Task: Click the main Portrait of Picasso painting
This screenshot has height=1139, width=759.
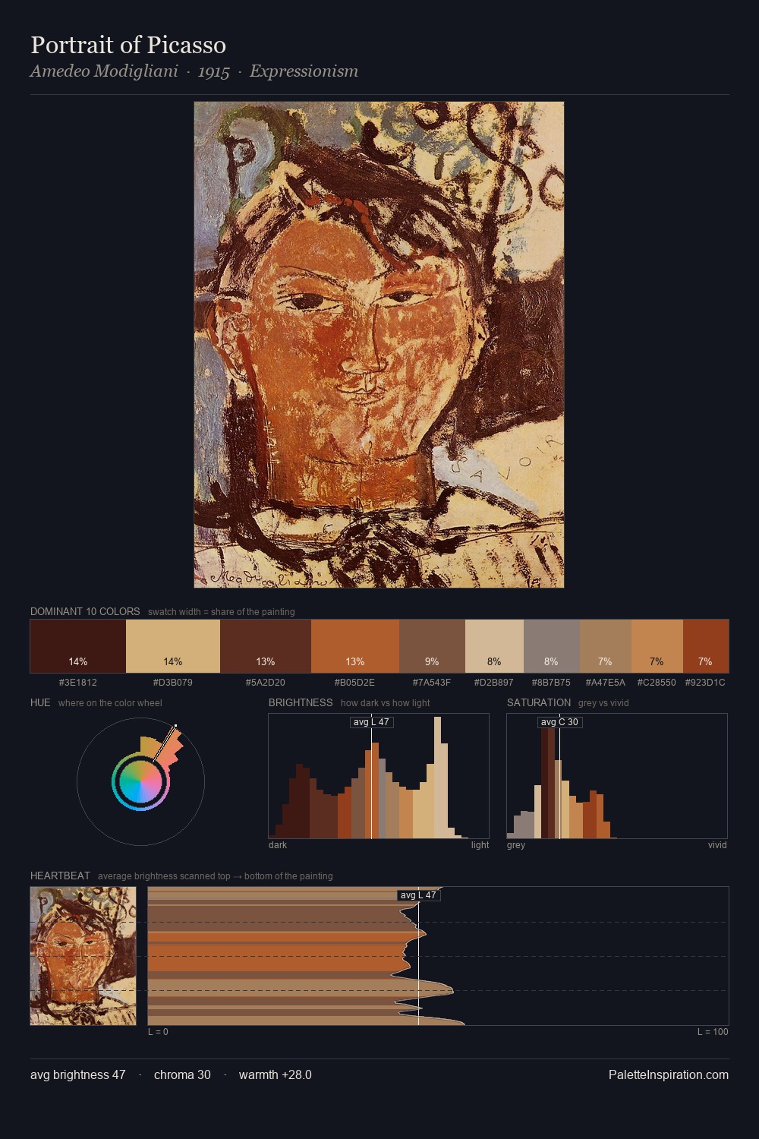Action: pyautogui.click(x=379, y=345)
